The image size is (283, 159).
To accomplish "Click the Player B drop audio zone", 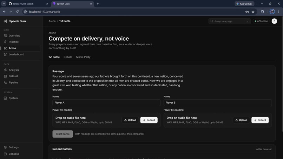I will tap(218, 120).
